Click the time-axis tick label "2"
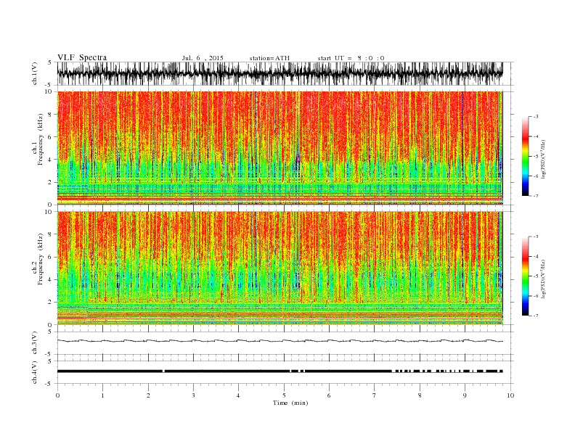The width and height of the screenshot is (575, 444). (148, 395)
